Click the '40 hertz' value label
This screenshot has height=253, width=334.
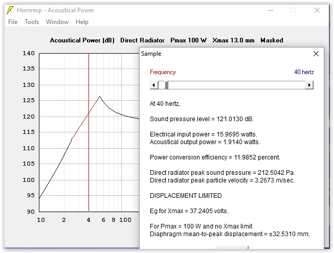[x=304, y=72]
